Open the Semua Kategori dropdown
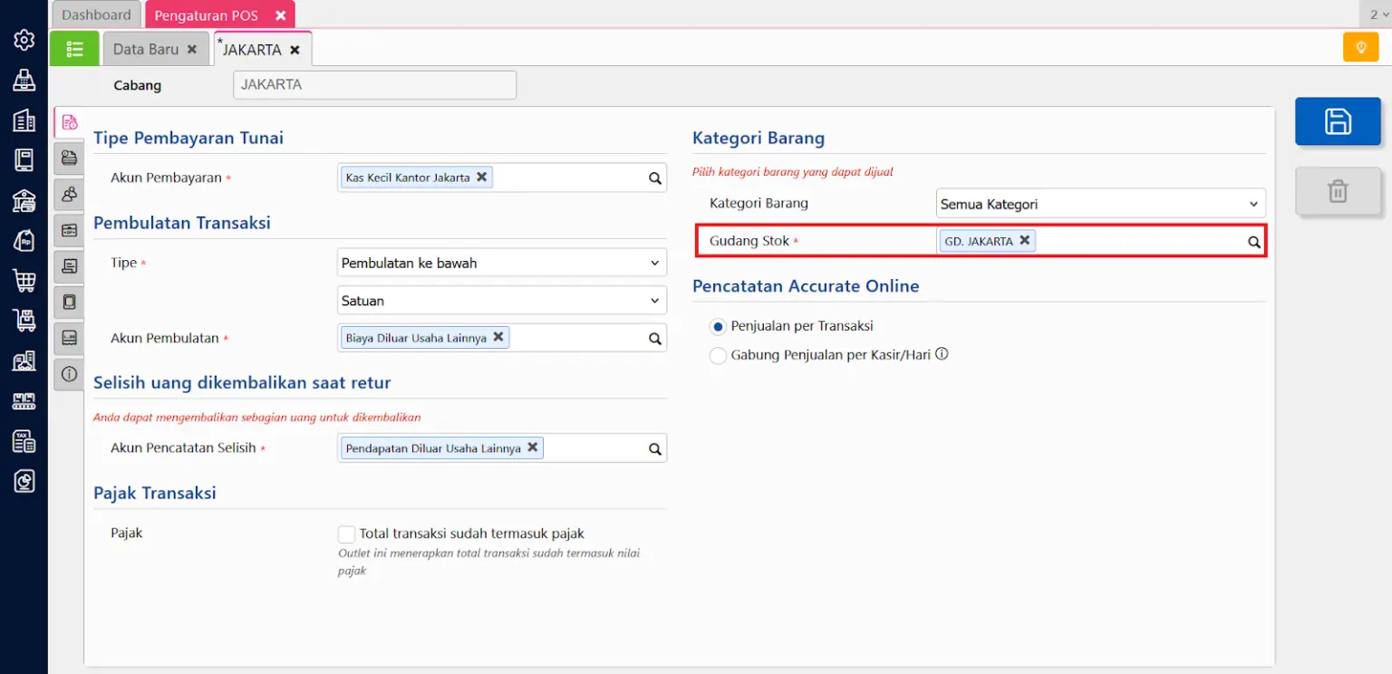Viewport: 1392px width, 674px height. 1100,204
